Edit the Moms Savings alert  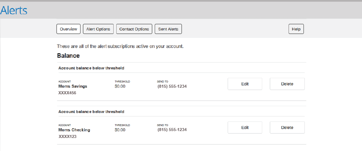245,84
